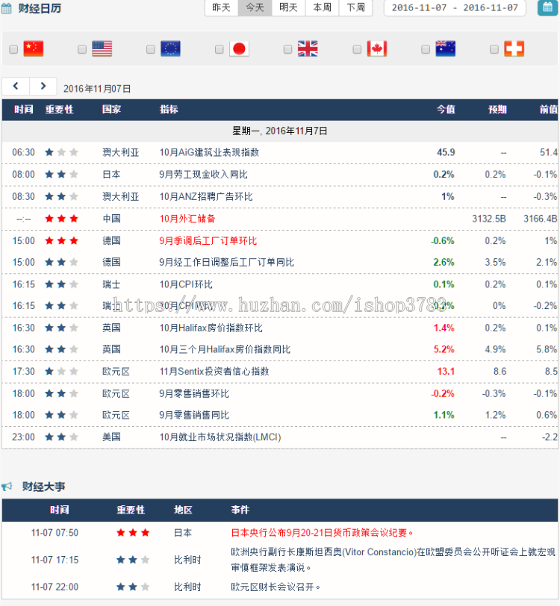This screenshot has width=560, height=606.
Task: Click the 11-07 17:15 event time
Action: pos(55,560)
